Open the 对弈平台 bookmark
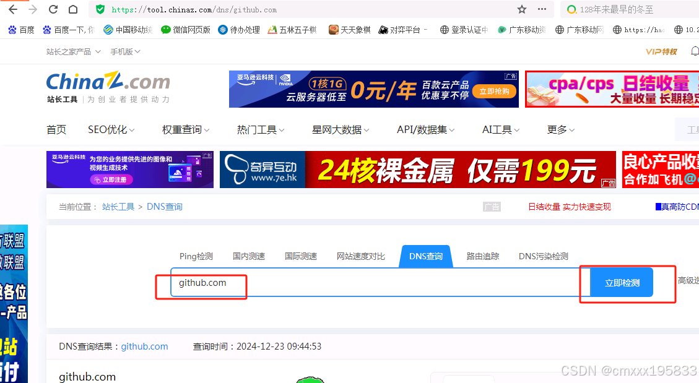Viewport: 699px width, 383px height. pos(402,30)
